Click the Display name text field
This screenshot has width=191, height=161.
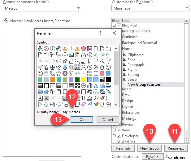(91, 112)
